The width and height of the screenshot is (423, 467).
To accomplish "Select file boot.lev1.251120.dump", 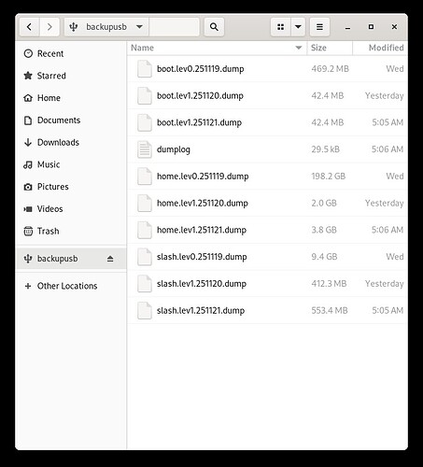I will pos(267,95).
